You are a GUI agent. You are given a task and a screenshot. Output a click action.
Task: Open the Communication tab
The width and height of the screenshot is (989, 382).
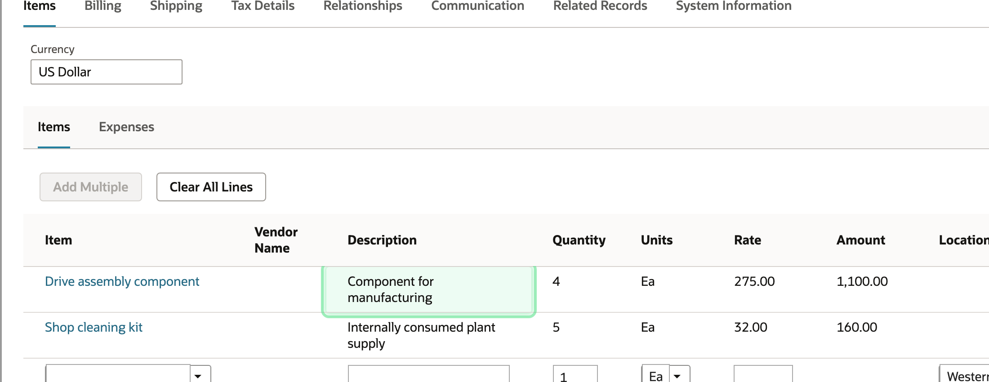point(478,6)
